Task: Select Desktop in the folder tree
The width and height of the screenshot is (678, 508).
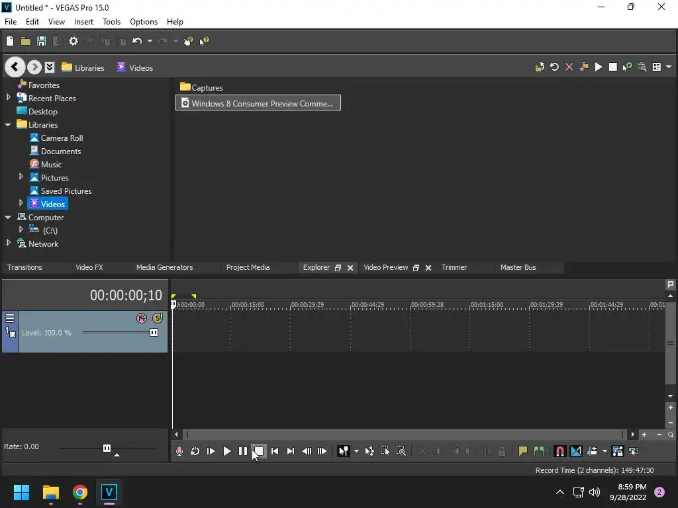Action: click(37, 111)
